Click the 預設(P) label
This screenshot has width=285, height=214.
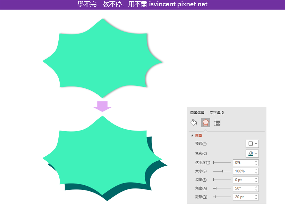point(201,144)
